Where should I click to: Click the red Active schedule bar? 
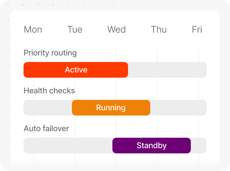76,70
